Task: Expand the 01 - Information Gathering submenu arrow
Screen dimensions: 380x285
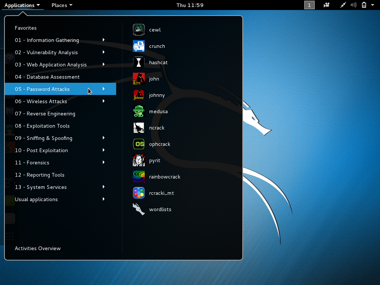Action: coord(104,40)
